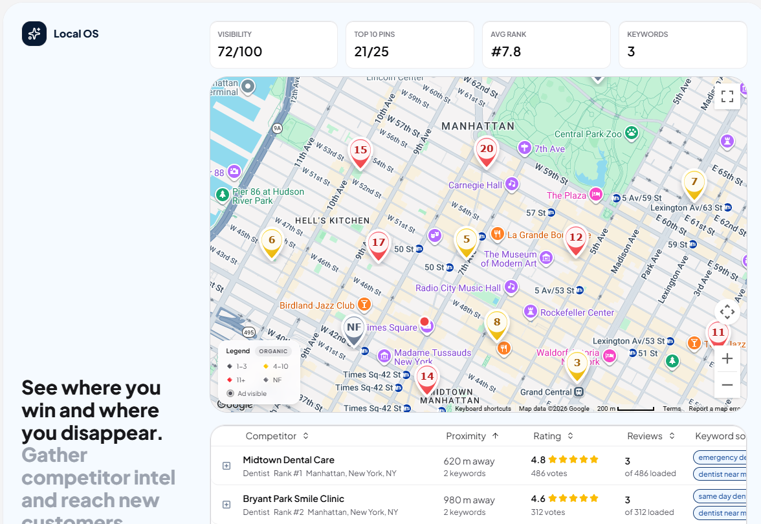Screen dimensions: 761x524
Task: Toggle fullscreen map view icon
Action: tap(727, 96)
